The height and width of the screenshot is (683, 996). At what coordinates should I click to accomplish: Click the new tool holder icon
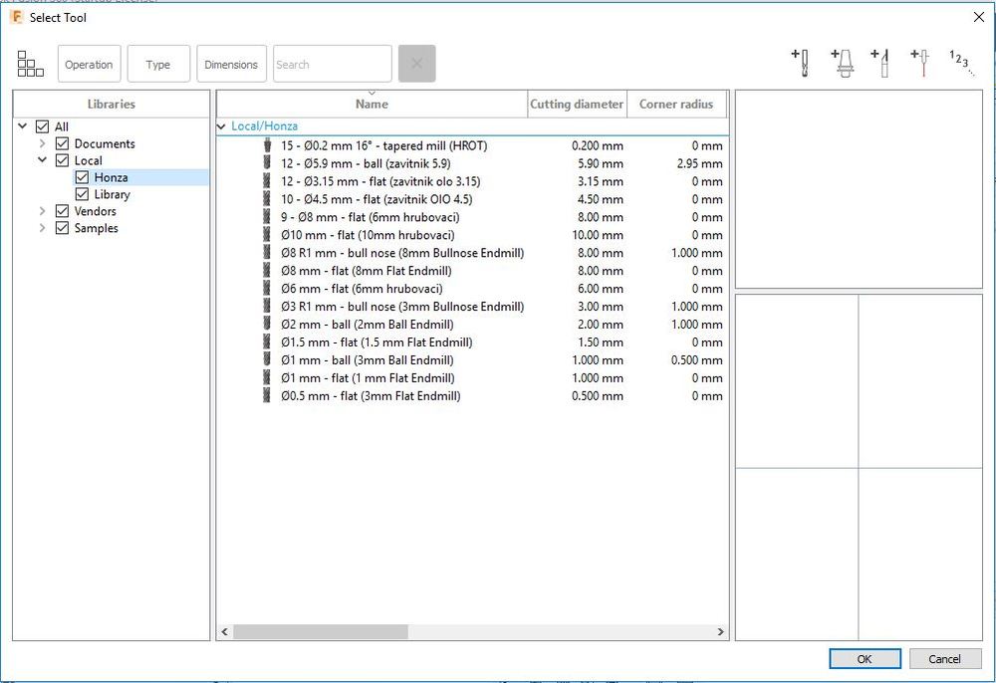coord(843,64)
